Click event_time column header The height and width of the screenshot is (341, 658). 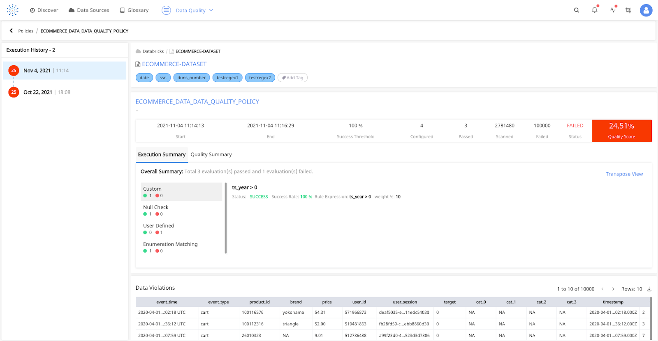(x=167, y=302)
